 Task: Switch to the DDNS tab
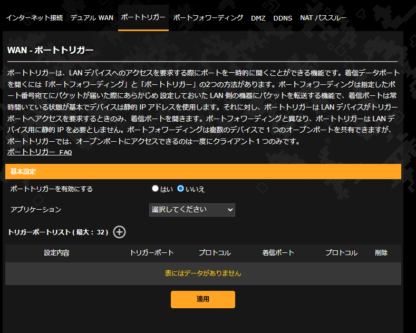pyautogui.click(x=283, y=18)
